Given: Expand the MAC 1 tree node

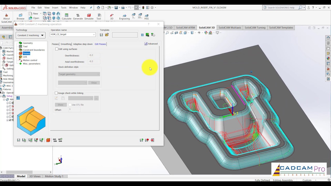Looking at the screenshot, I should click(1, 86).
